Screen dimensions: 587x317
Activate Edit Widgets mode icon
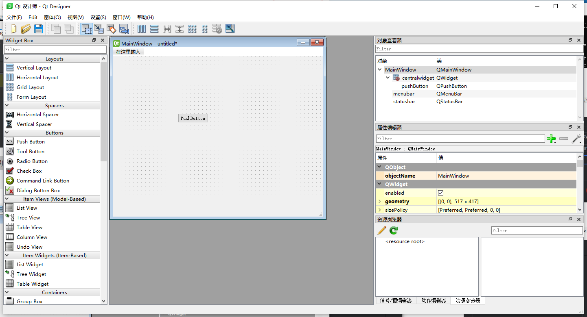(86, 29)
